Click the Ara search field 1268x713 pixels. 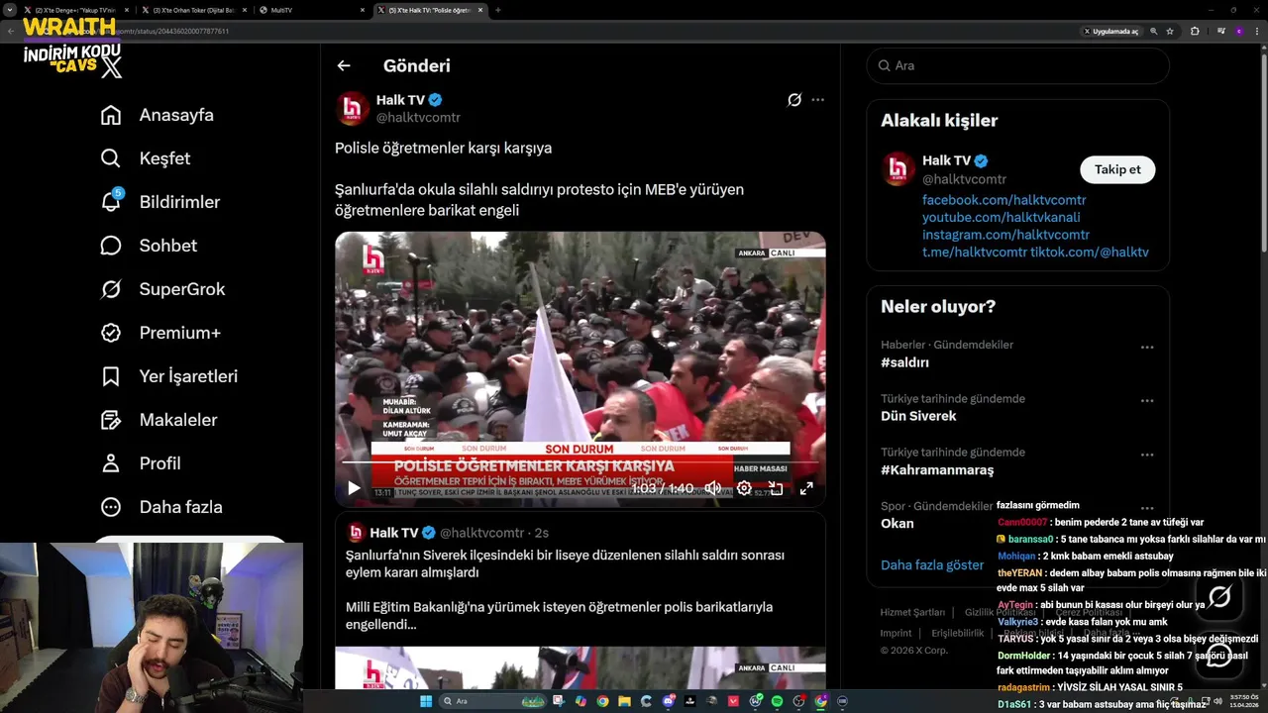[x=1017, y=65]
